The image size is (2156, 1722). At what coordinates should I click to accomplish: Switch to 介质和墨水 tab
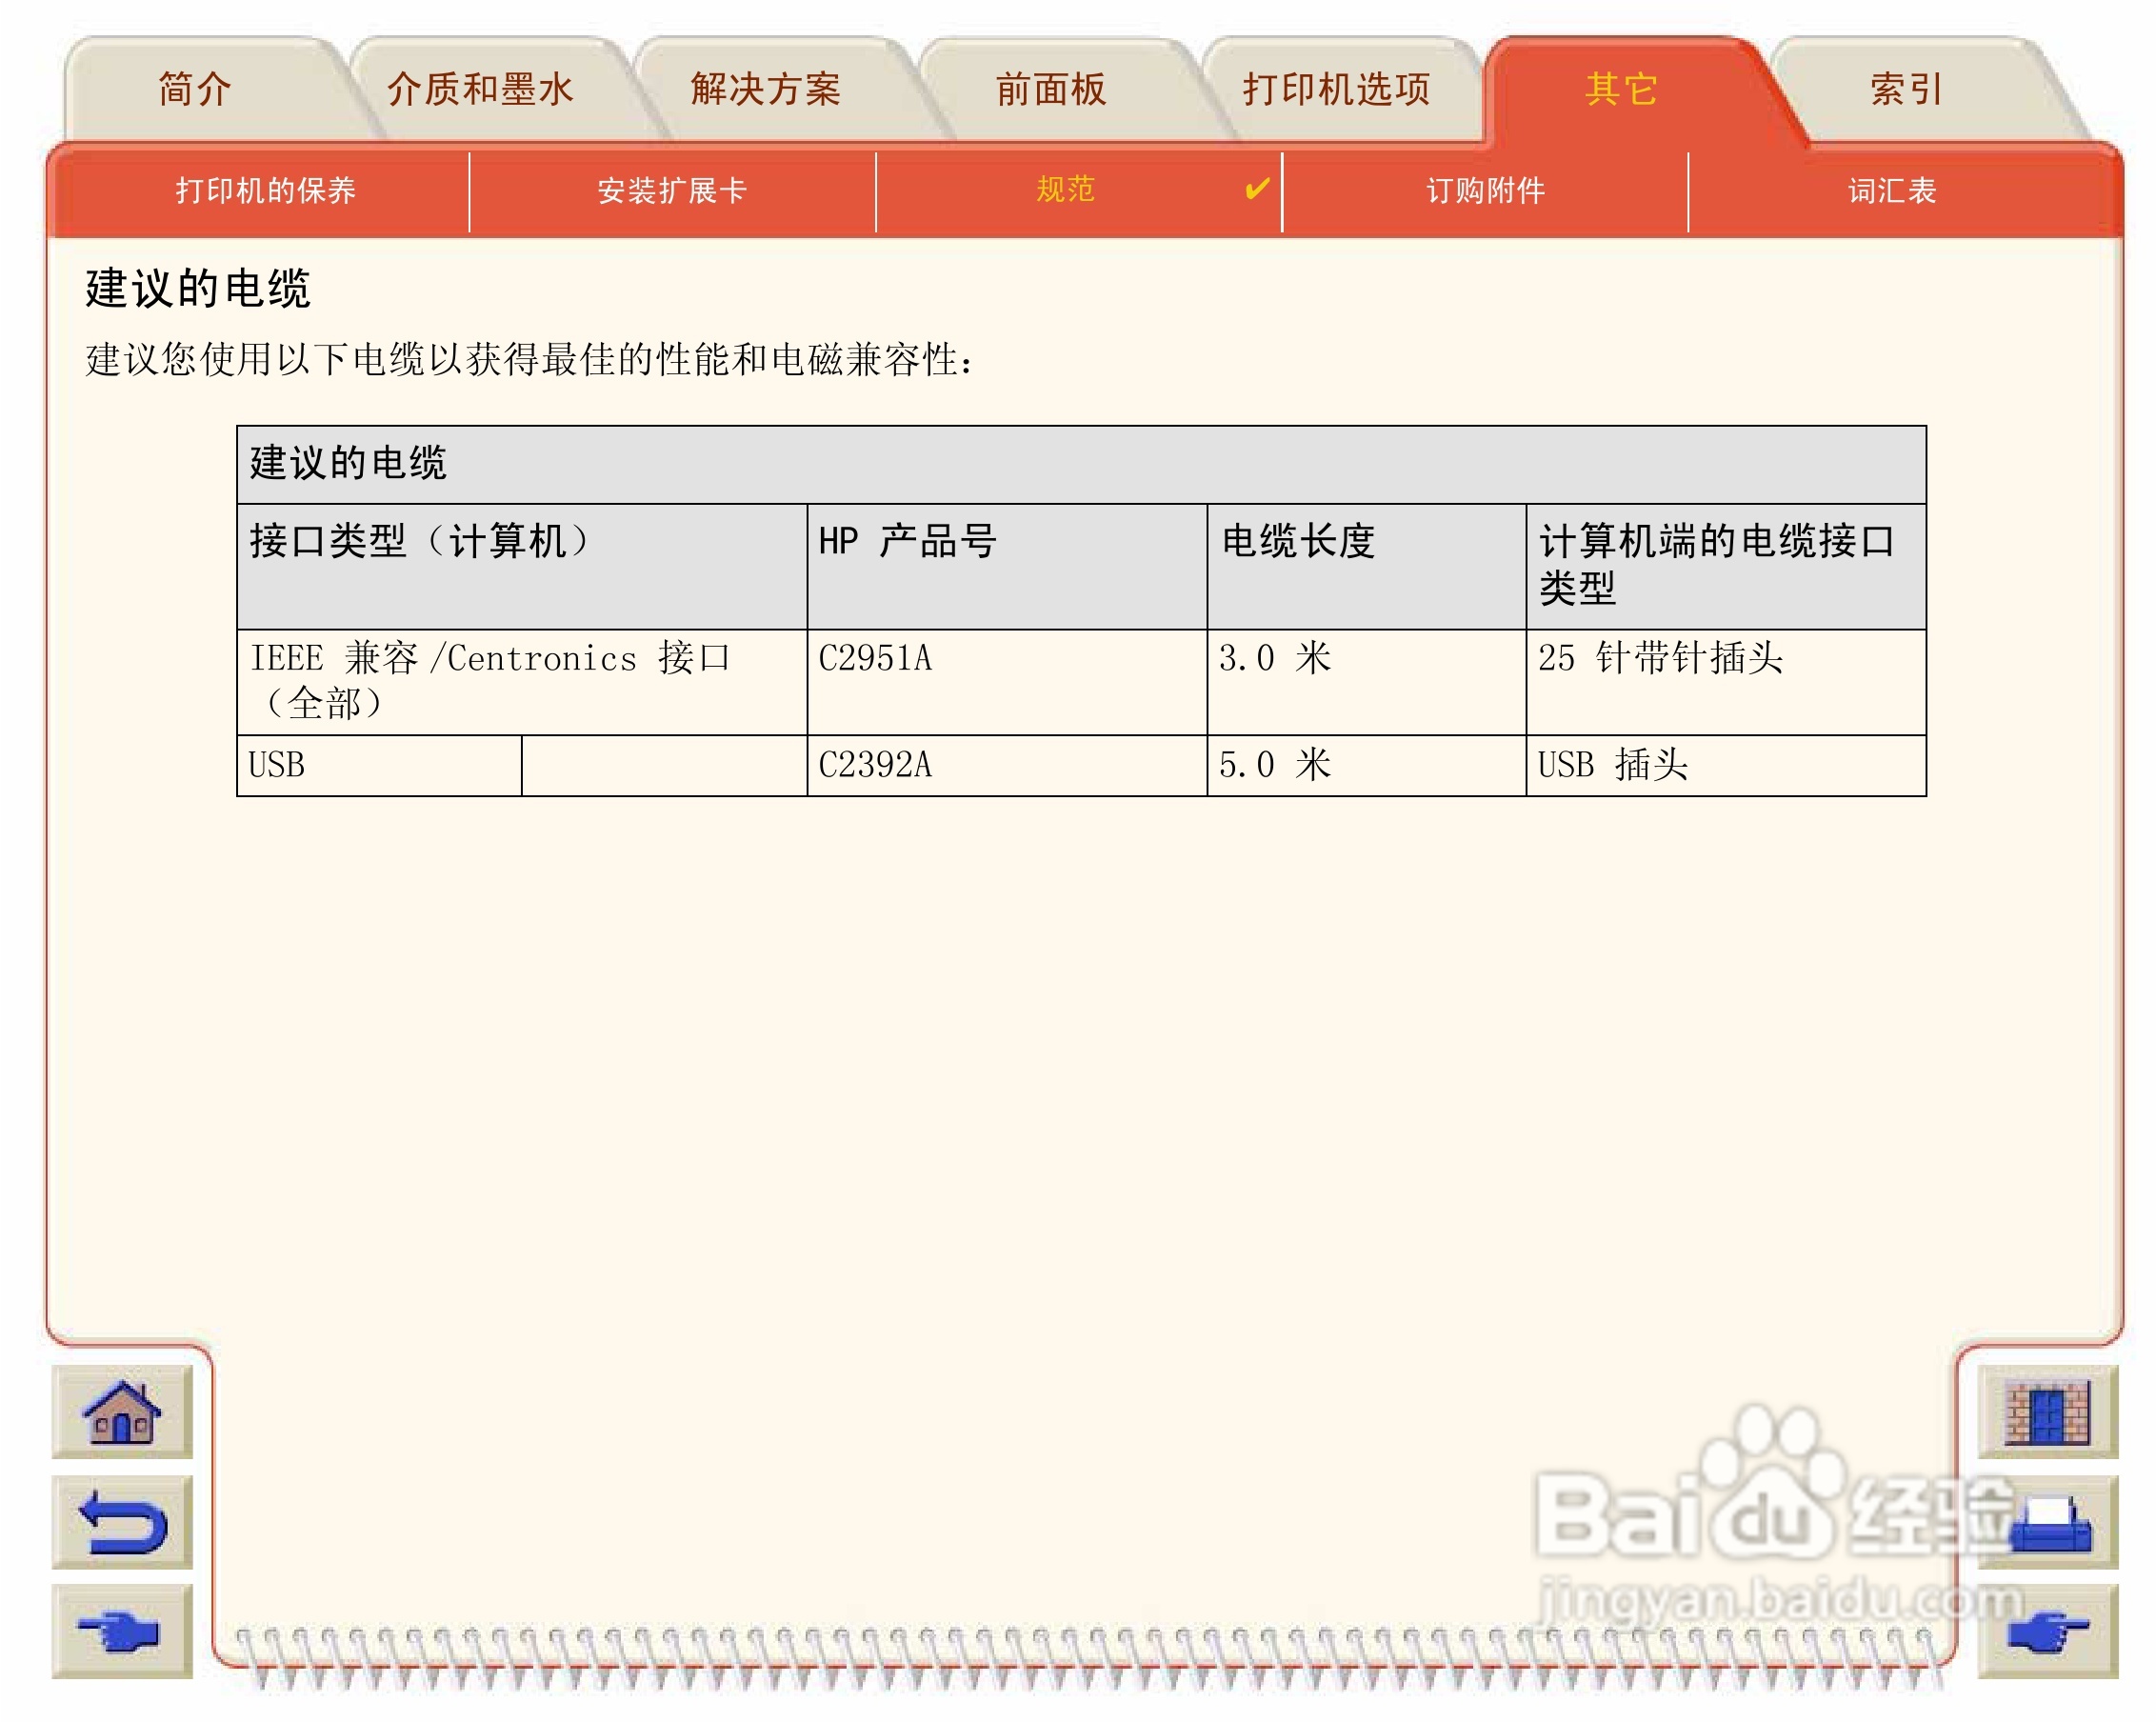480,90
